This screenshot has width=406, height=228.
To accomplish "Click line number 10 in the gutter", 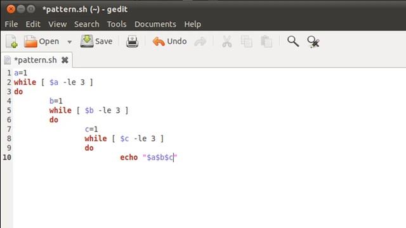I will pyautogui.click(x=7, y=157).
